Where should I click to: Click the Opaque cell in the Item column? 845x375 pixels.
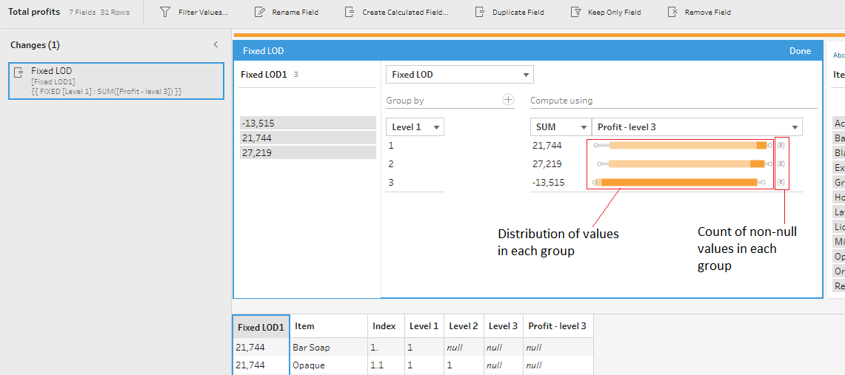[x=329, y=365]
